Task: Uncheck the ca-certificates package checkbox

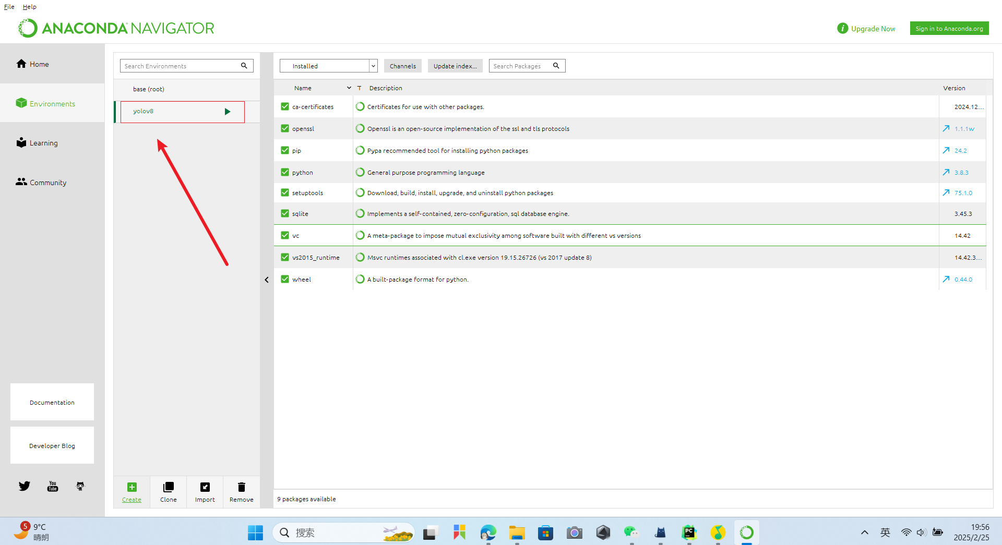Action: (285, 106)
